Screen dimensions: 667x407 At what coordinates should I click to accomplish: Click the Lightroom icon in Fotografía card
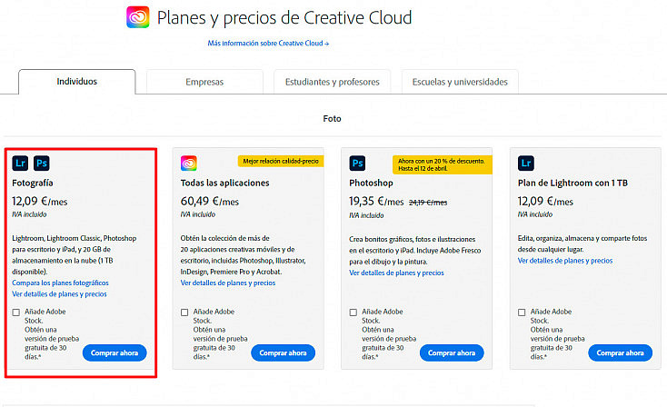pos(20,163)
